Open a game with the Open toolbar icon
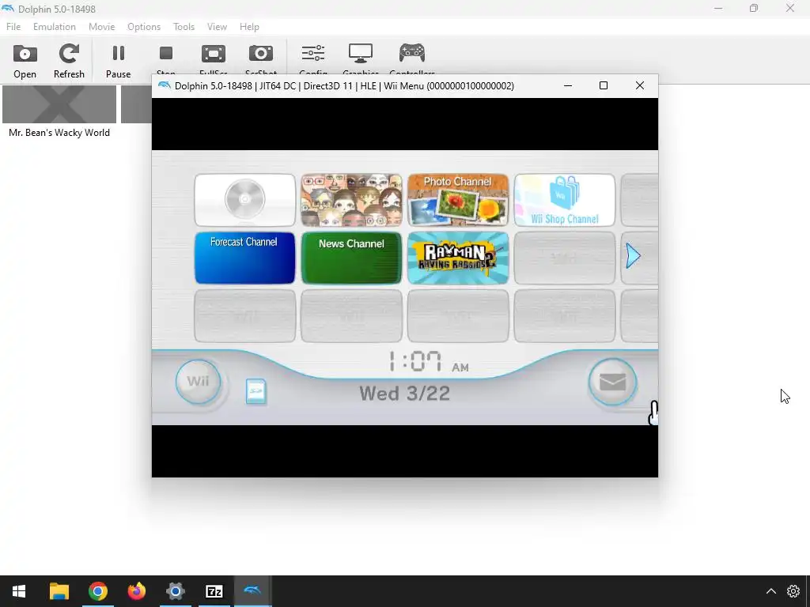The width and height of the screenshot is (810, 607). pyautogui.click(x=25, y=62)
